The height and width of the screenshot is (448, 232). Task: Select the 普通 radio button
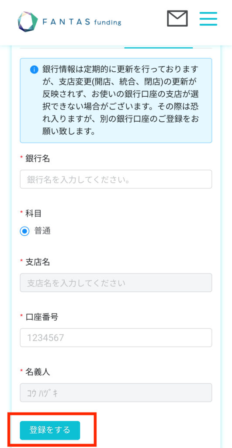click(x=24, y=231)
